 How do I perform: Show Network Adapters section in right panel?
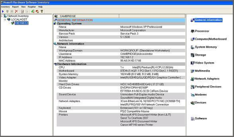[207, 79]
